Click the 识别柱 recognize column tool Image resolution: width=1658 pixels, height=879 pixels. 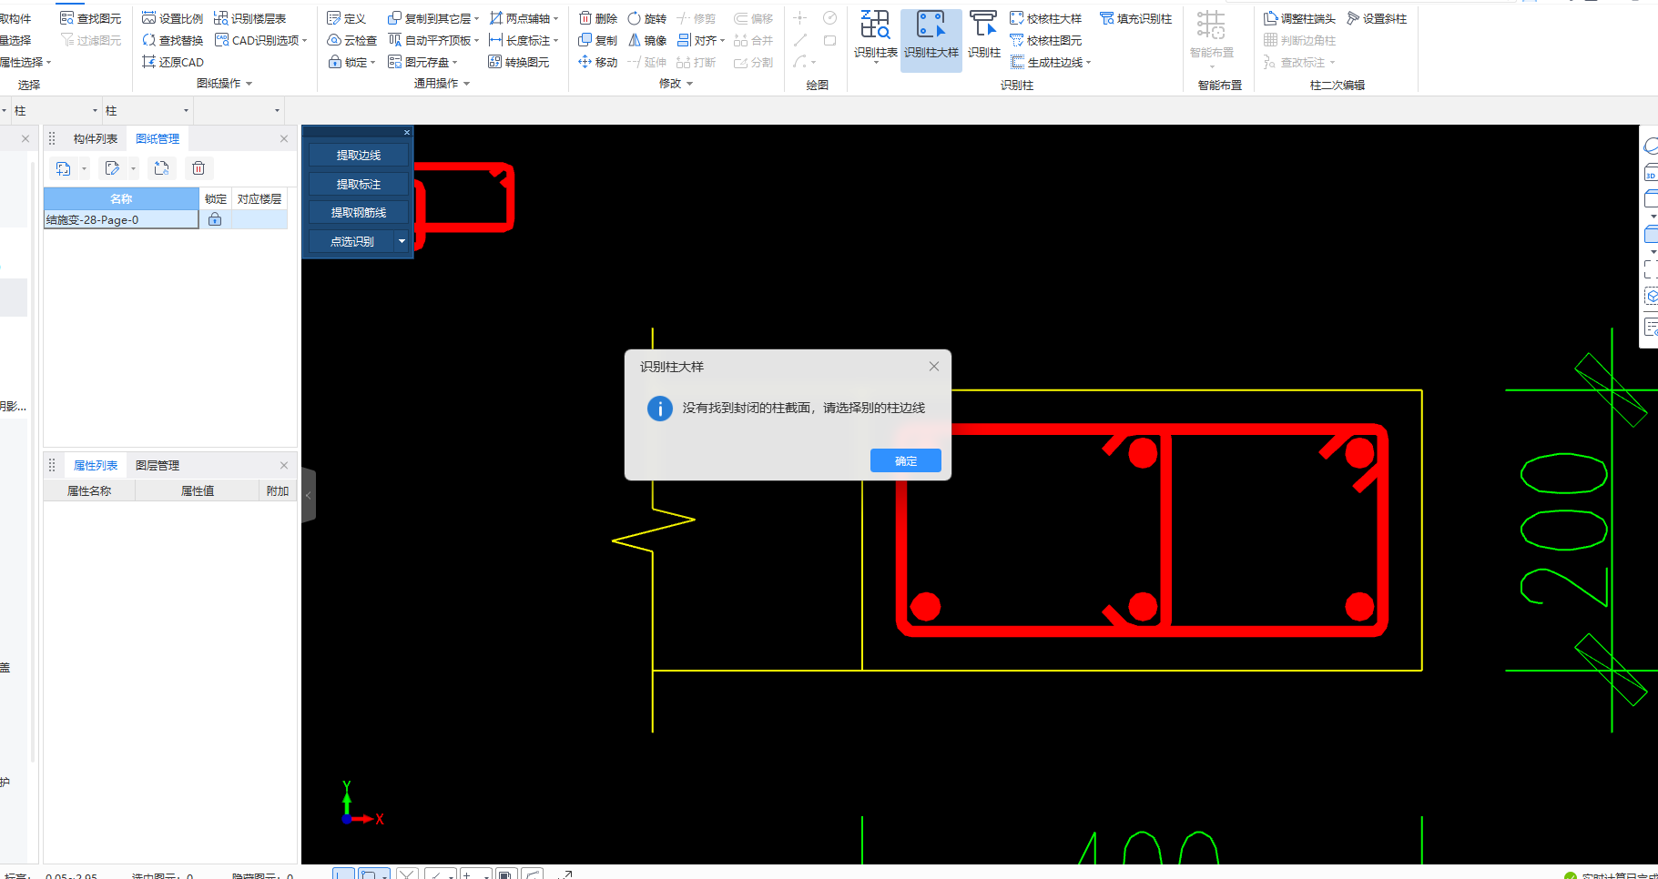983,35
